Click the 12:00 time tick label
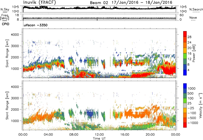The image size is (203, 140). click(99, 135)
